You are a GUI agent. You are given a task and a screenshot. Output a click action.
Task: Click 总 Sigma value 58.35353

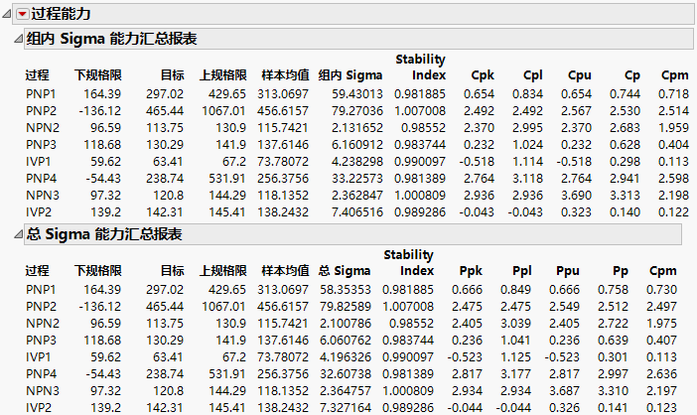coord(345,290)
